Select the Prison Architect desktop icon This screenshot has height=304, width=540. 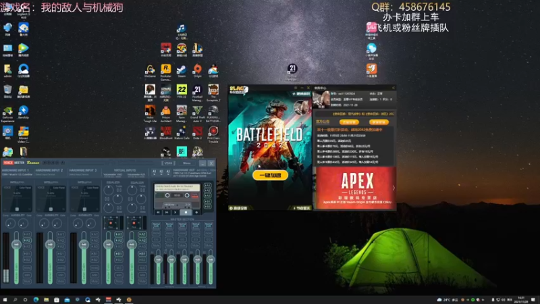click(165, 113)
